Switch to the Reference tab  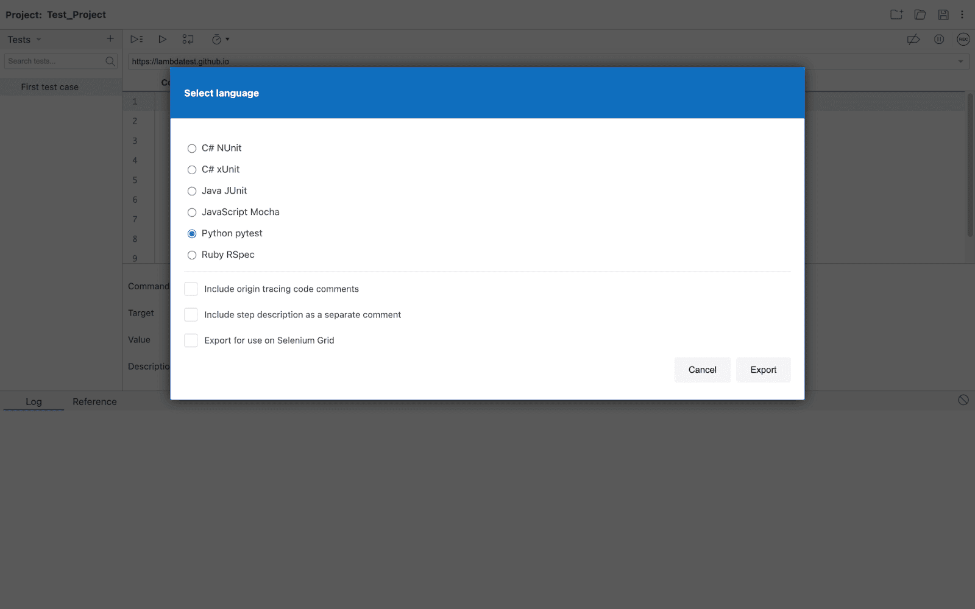coord(94,402)
